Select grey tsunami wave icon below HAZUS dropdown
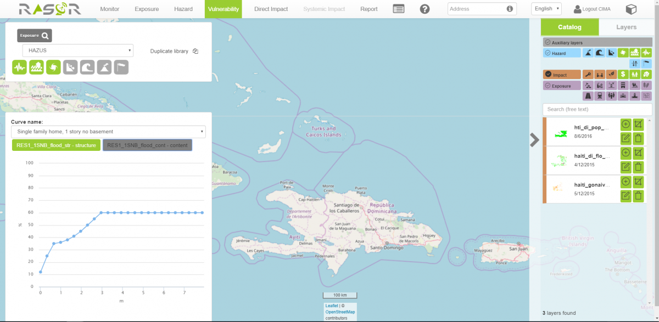 (87, 67)
